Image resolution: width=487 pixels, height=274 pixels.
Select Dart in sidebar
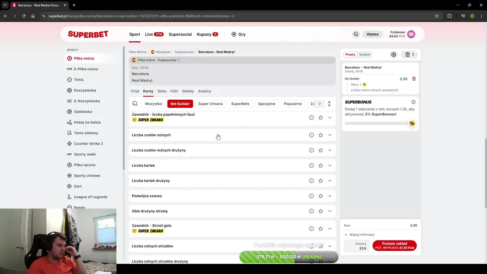click(x=78, y=186)
